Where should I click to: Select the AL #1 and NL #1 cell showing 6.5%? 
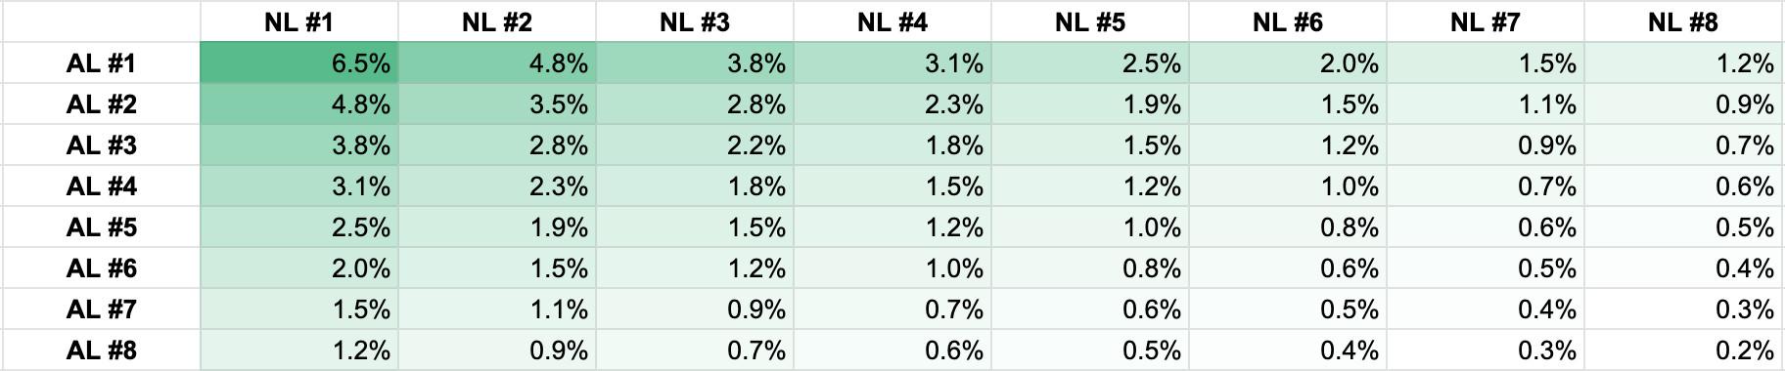click(x=299, y=63)
